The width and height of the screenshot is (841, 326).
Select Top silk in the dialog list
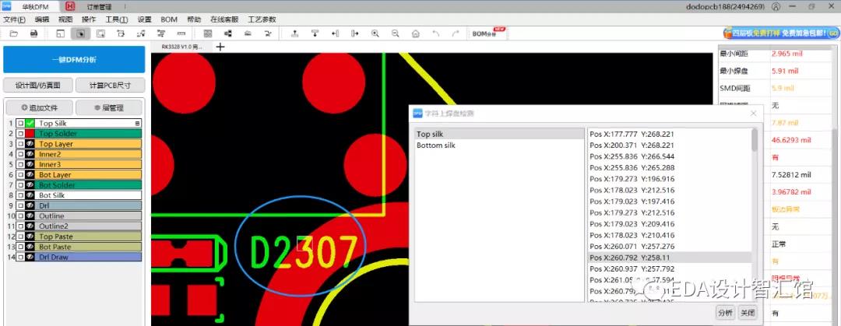click(500, 134)
